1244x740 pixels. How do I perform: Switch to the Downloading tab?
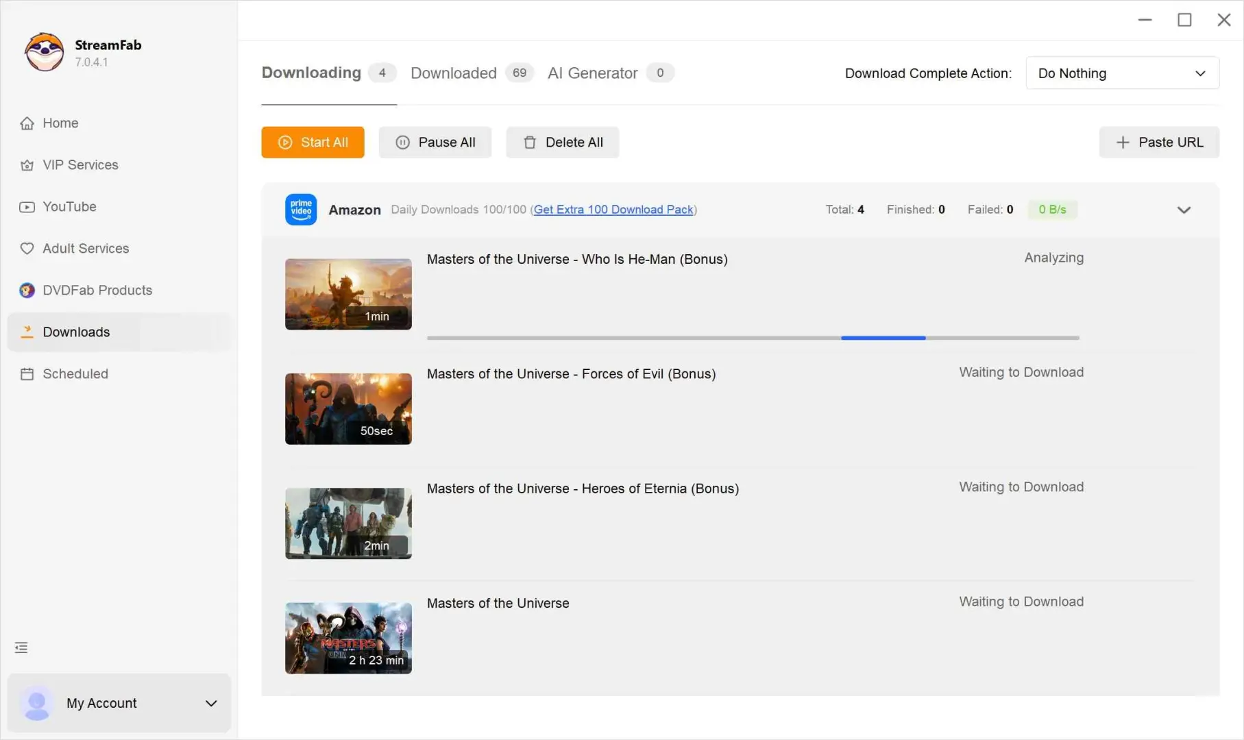tap(329, 73)
